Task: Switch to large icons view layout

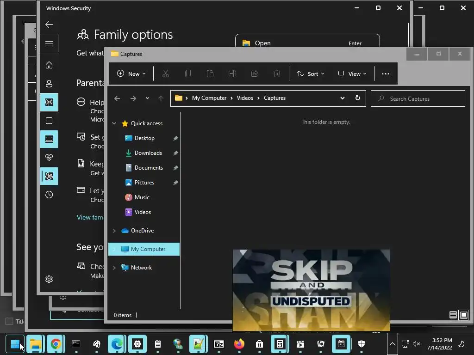Action: (464, 315)
